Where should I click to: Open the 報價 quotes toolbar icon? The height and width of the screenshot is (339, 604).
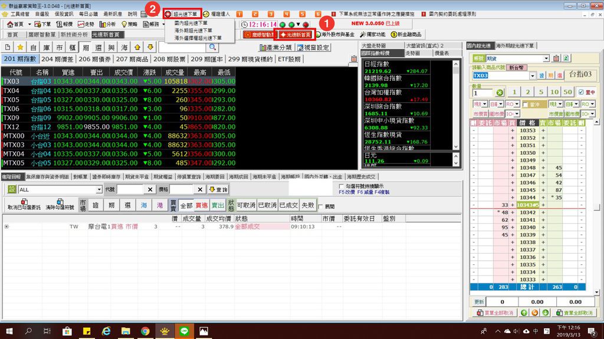(64, 24)
